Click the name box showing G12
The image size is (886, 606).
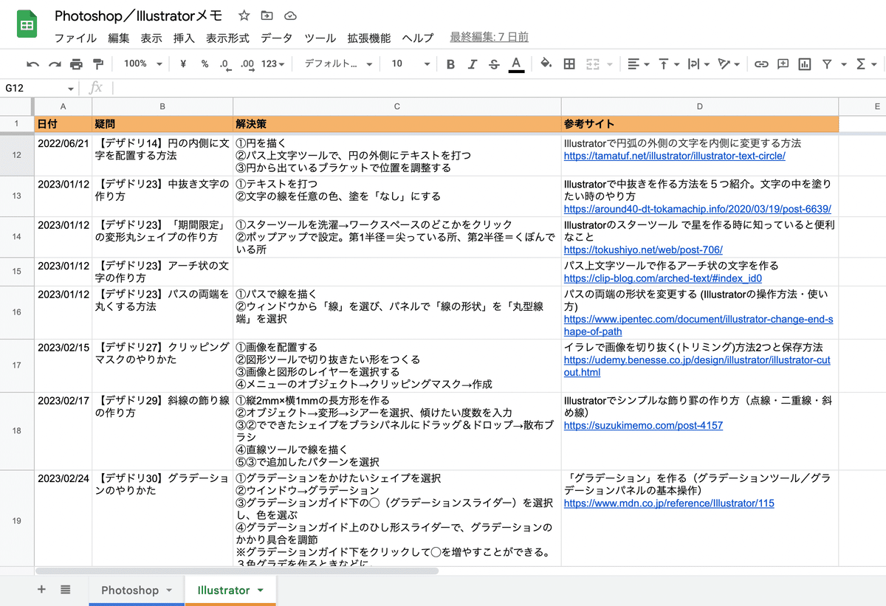point(39,89)
